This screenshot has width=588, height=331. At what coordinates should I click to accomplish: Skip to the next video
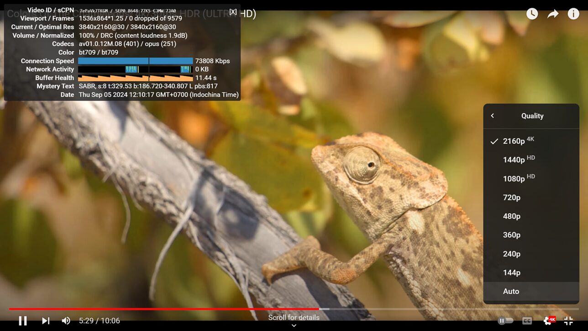pyautogui.click(x=46, y=320)
